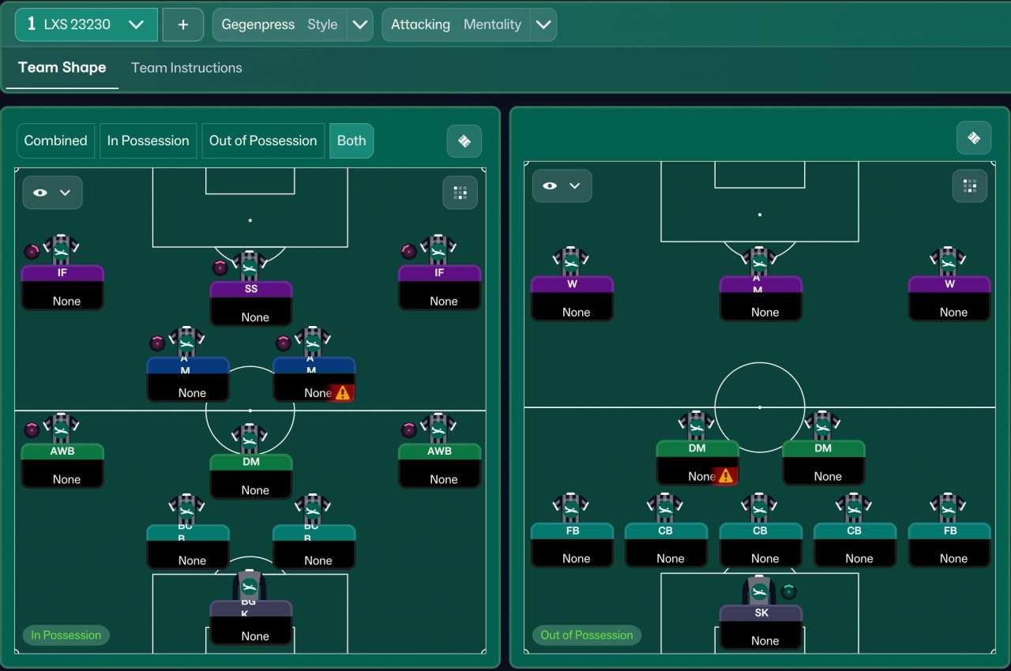
Task: Click the pink role indicator beside the left IF
Action: 32,252
